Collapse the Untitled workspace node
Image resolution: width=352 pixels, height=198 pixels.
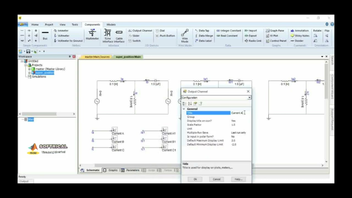click(x=22, y=61)
